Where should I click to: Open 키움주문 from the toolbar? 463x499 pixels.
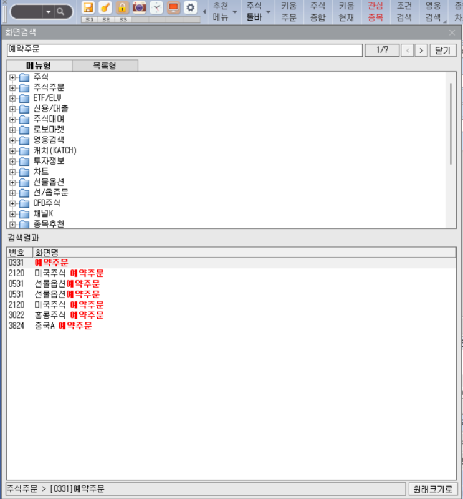[x=289, y=12]
